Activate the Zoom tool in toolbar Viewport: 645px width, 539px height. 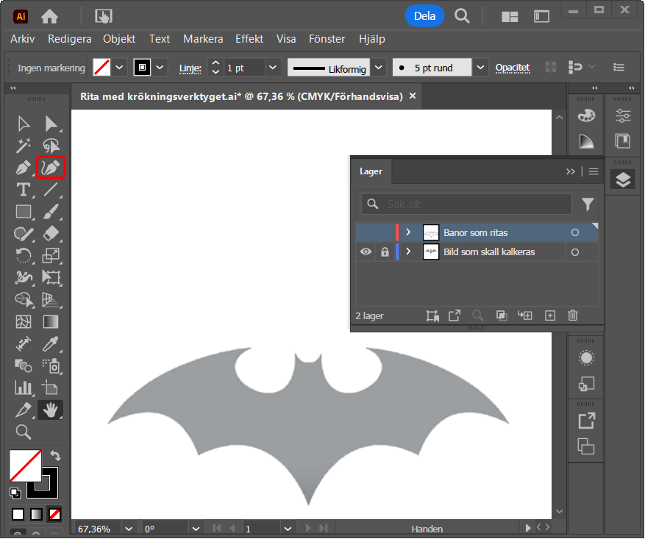click(x=24, y=432)
